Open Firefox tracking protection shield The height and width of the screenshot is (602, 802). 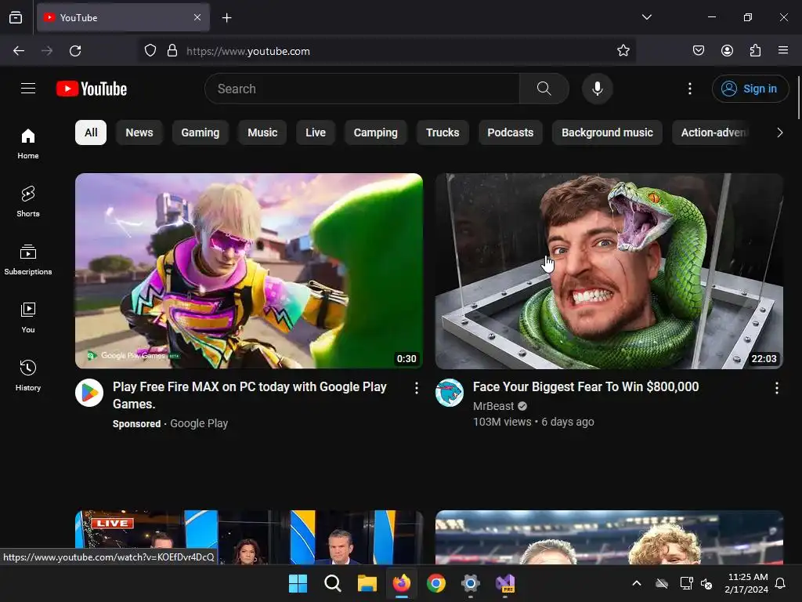[150, 51]
